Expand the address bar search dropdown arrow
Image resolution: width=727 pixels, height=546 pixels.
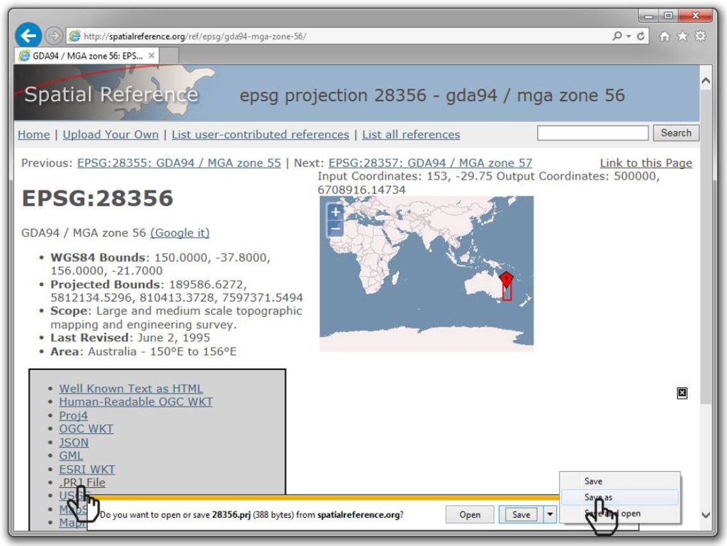point(628,36)
